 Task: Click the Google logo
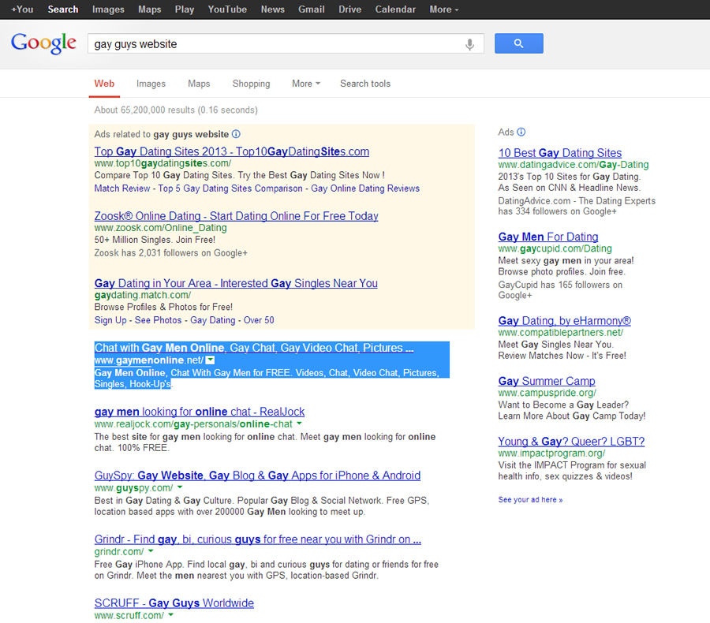[43, 43]
